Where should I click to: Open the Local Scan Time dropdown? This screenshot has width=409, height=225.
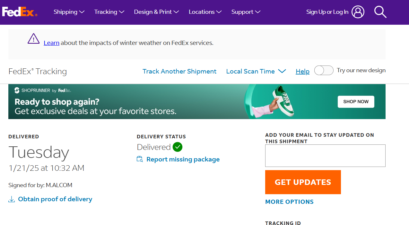click(256, 71)
